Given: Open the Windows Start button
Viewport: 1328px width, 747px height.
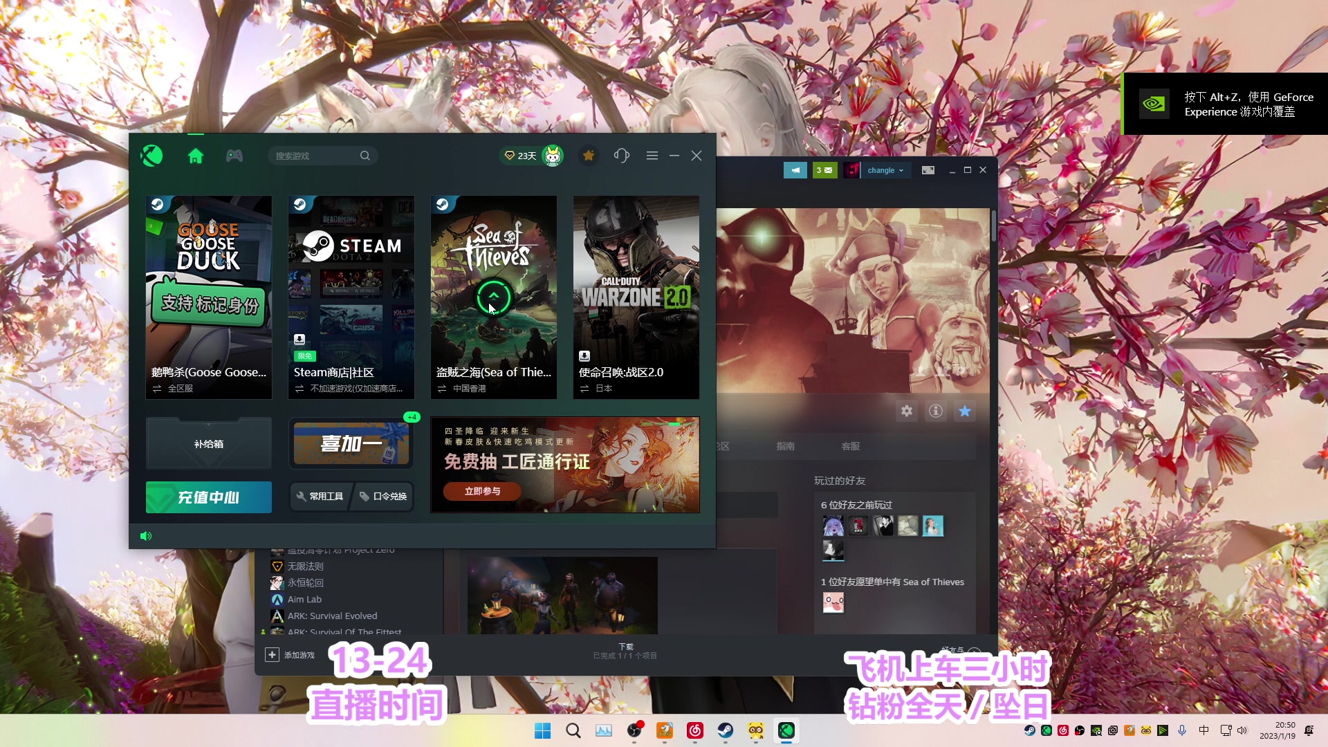Looking at the screenshot, I should click(x=543, y=730).
